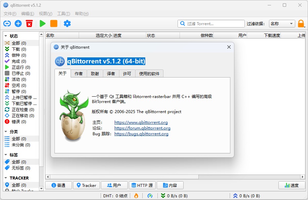308x200 pixels.
Task: Click the HTTP 源 bottom panel button
Action: point(142,185)
